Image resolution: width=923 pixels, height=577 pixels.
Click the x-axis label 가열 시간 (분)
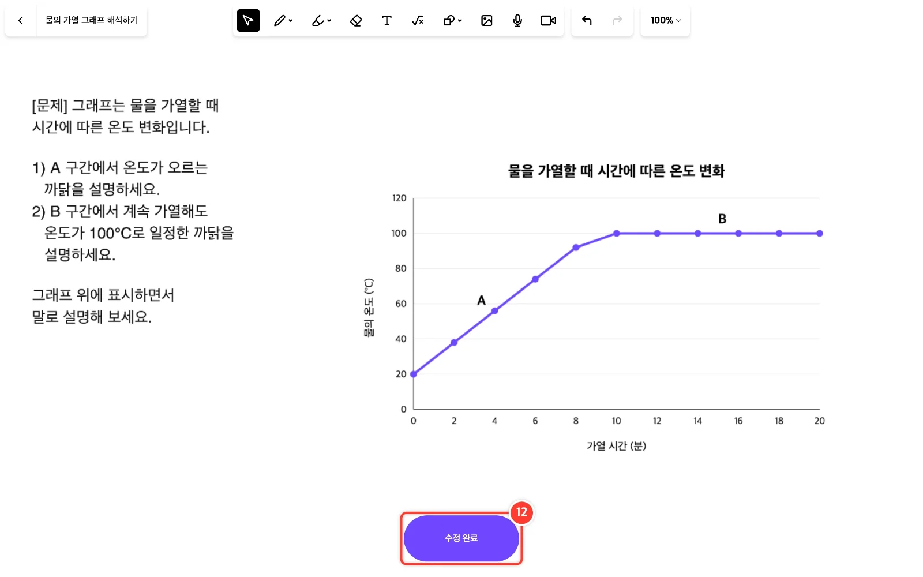point(616,446)
